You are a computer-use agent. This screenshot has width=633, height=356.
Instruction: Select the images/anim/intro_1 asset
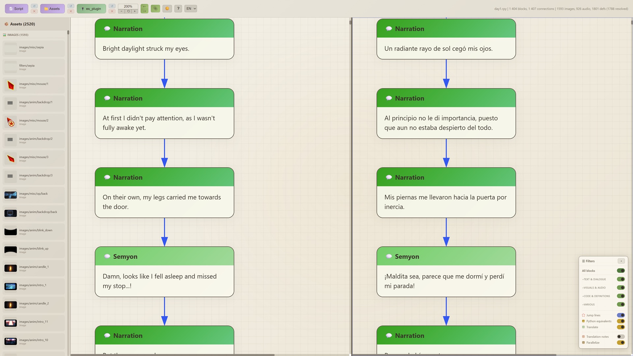tap(34, 286)
